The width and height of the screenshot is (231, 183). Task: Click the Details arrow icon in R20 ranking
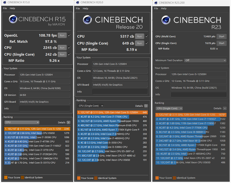[x=146, y=106]
